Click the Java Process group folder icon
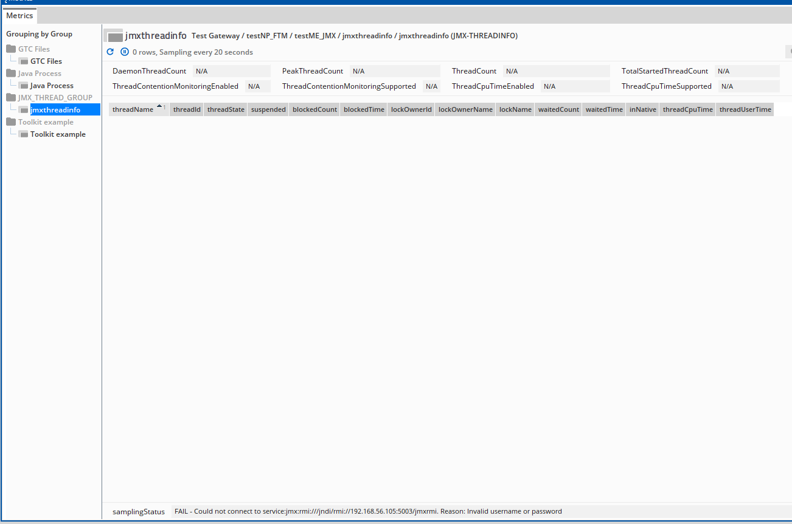Screen dimensions: 792x524 point(11,73)
